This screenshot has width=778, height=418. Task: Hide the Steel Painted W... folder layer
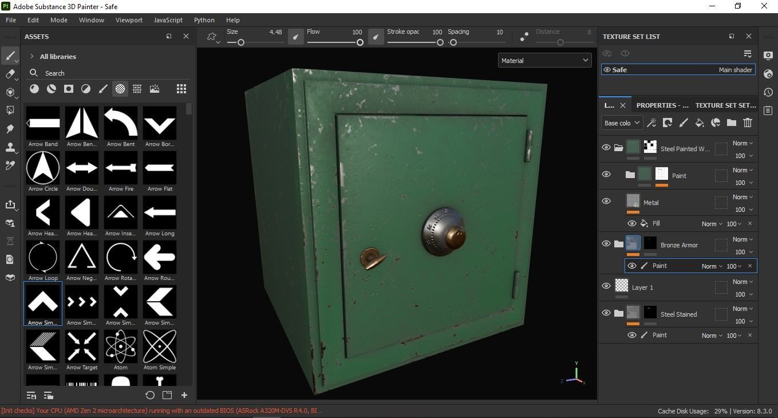point(606,147)
